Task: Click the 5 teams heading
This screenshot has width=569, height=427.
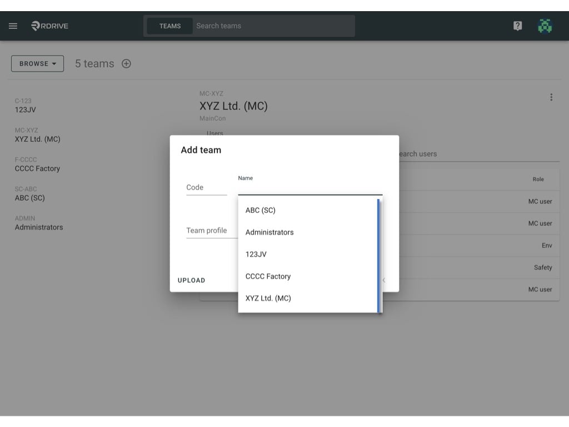Action: [94, 63]
